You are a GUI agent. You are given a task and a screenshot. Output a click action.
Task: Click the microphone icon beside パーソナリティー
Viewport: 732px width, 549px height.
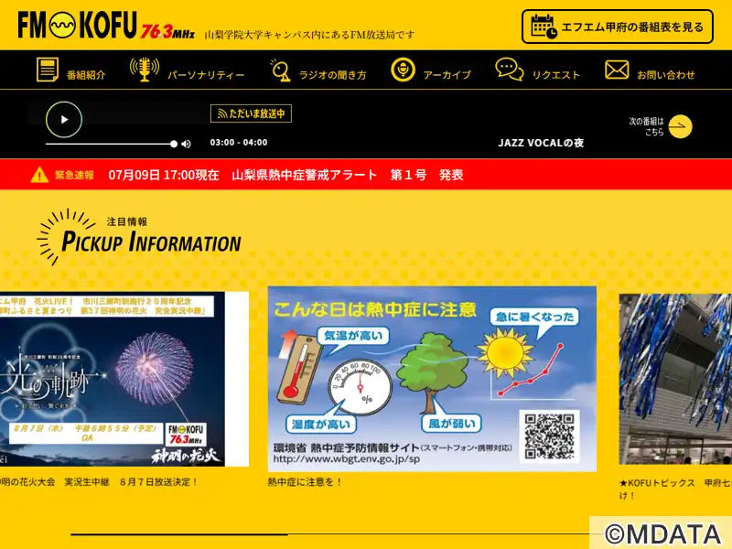(145, 70)
